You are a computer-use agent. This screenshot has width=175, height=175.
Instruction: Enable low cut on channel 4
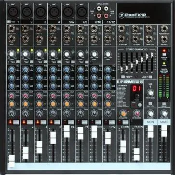click(x=59, y=62)
